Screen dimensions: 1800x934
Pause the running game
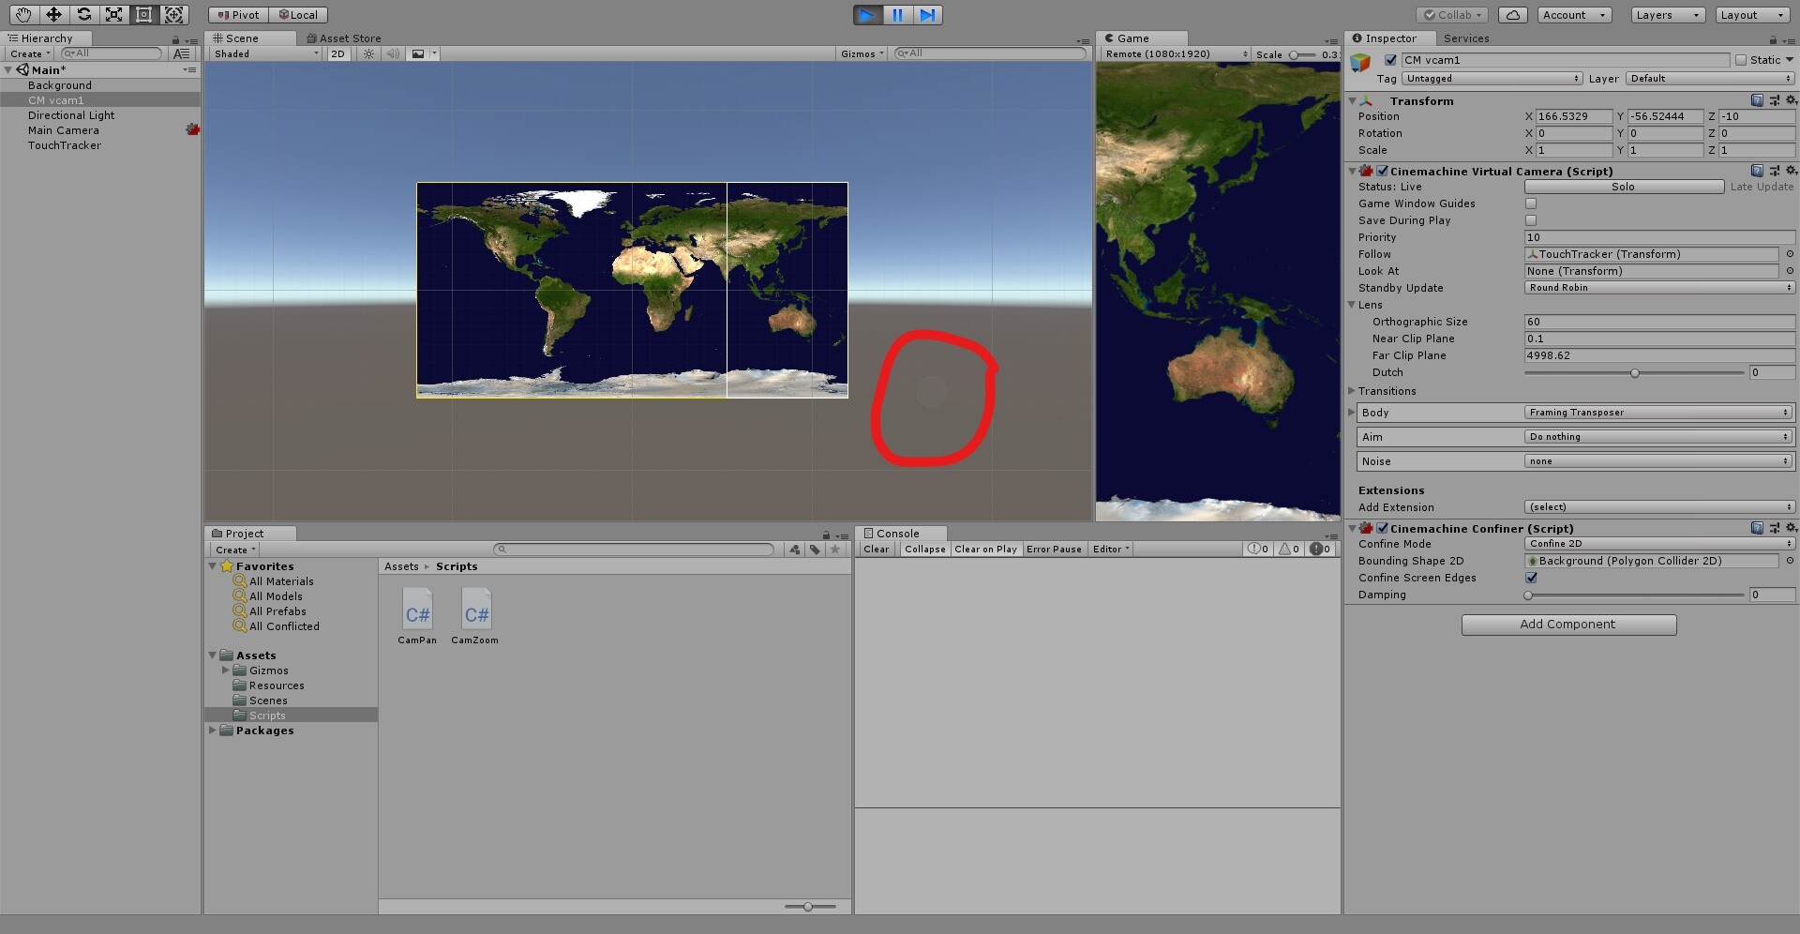pos(898,14)
